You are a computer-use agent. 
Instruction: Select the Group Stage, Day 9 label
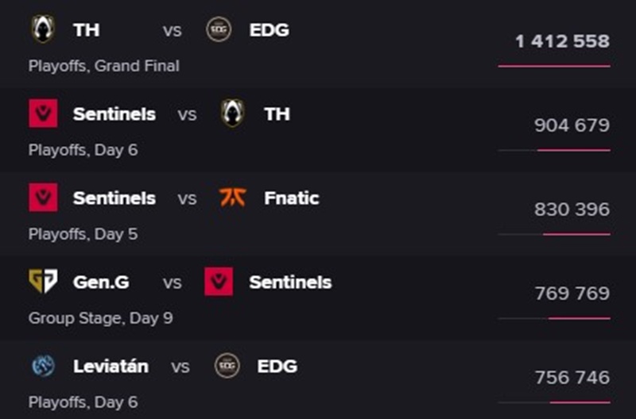[x=101, y=318]
